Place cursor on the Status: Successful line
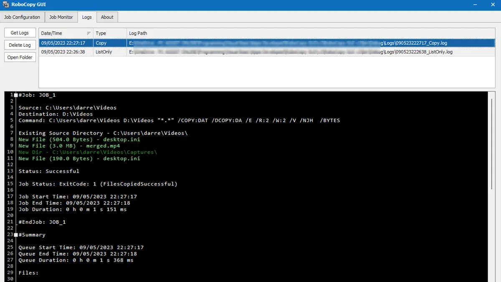This screenshot has width=501, height=282. click(x=49, y=171)
